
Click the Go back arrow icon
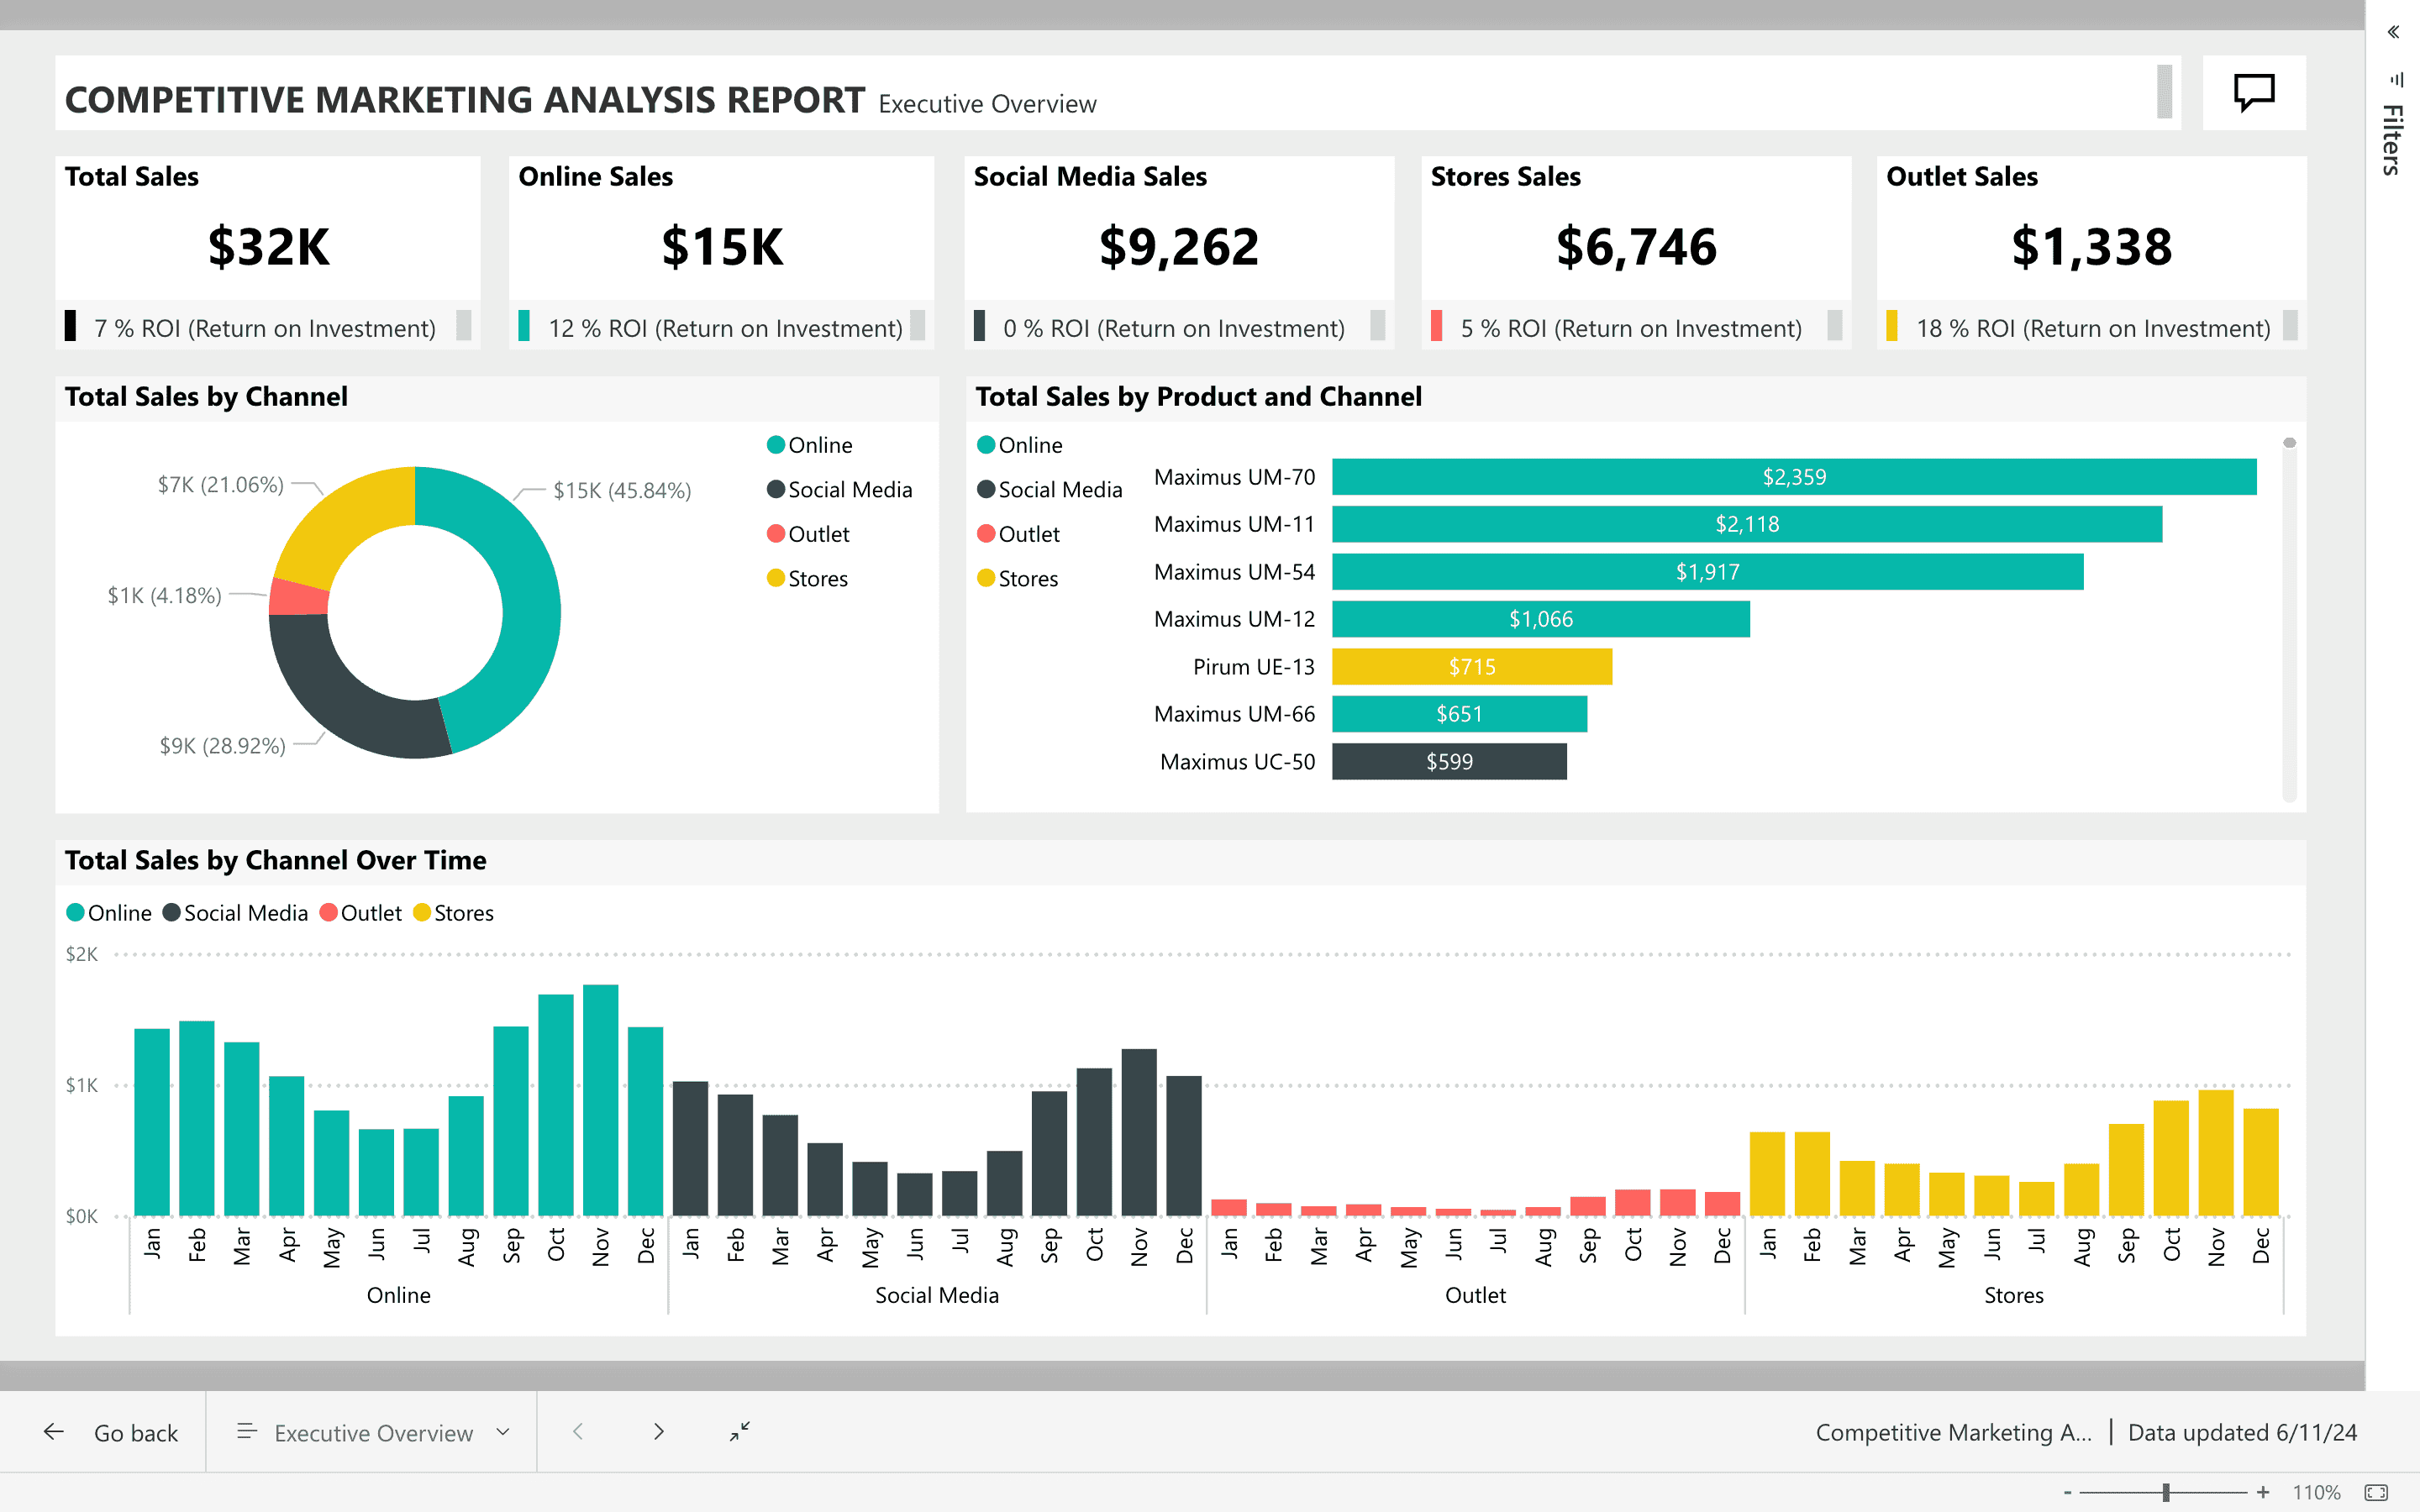click(54, 1432)
